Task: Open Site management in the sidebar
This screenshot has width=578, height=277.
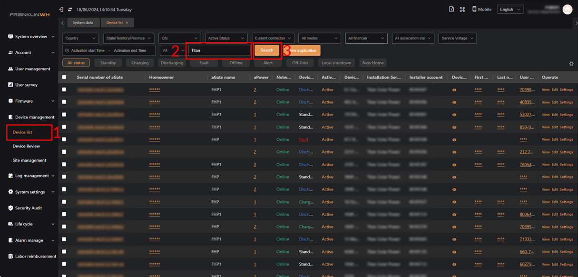Action: click(x=29, y=160)
